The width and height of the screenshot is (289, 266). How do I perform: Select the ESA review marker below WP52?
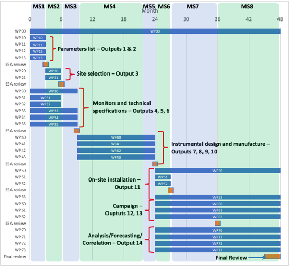coord(170,190)
